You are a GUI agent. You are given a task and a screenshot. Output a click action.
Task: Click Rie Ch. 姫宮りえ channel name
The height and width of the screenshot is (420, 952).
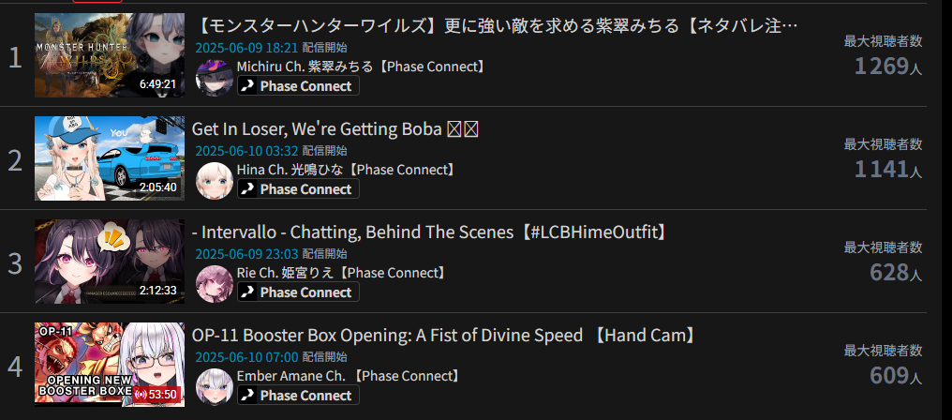pyautogui.click(x=342, y=273)
